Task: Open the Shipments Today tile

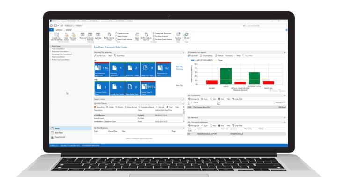Action: coord(133,69)
